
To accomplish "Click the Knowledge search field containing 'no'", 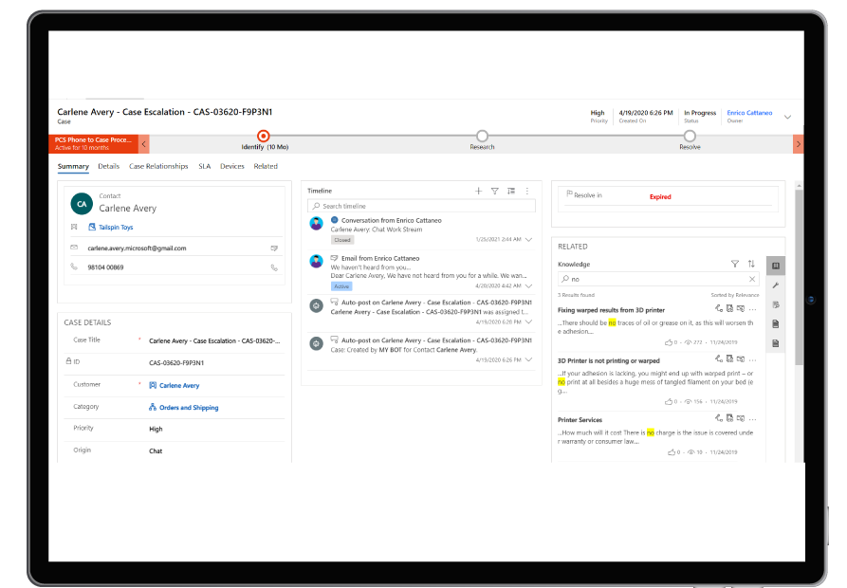I will pyautogui.click(x=658, y=279).
